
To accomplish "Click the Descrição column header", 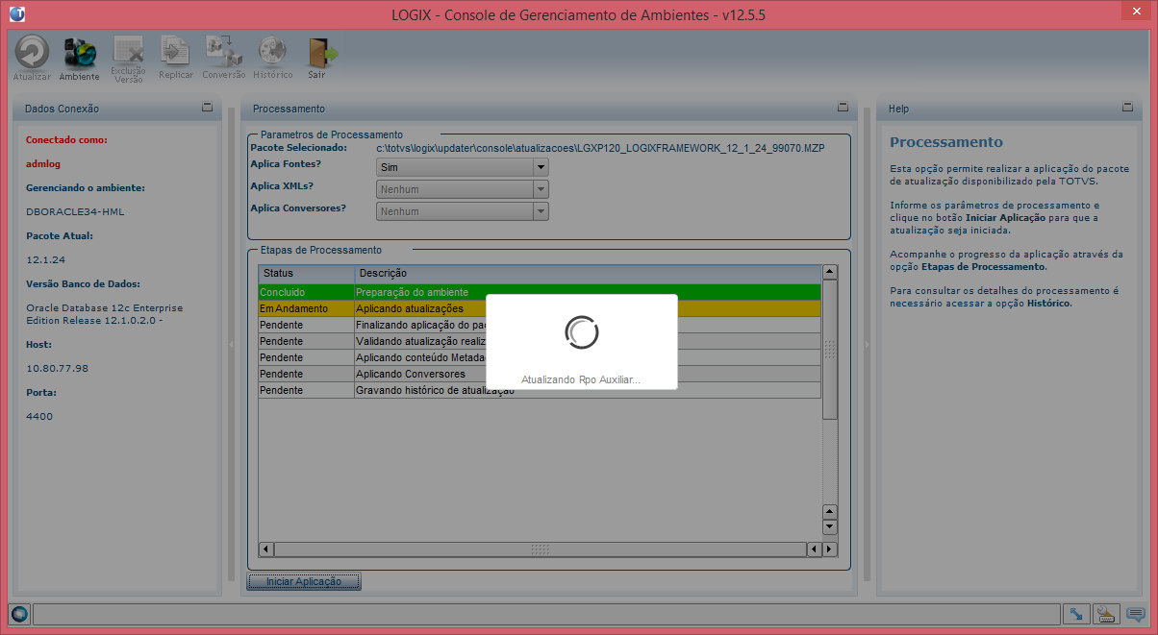I will click(588, 274).
